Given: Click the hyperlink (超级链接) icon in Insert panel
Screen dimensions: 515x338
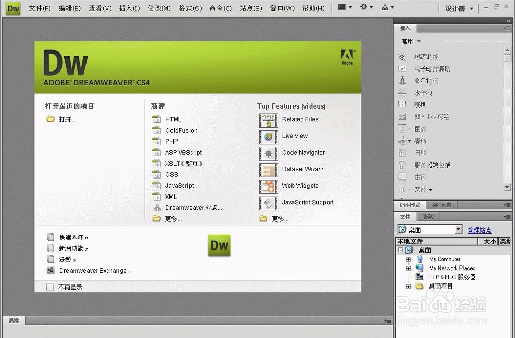Looking at the screenshot, I should point(402,57).
